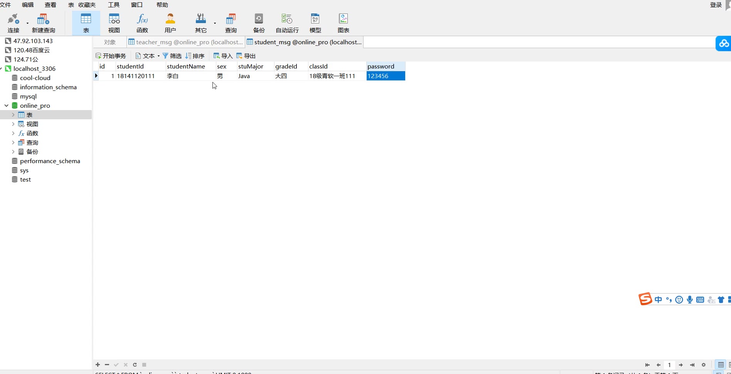Image resolution: width=731 pixels, height=374 pixels.
Task: Click the Model (模型) toolbar icon
Action: coord(315,23)
